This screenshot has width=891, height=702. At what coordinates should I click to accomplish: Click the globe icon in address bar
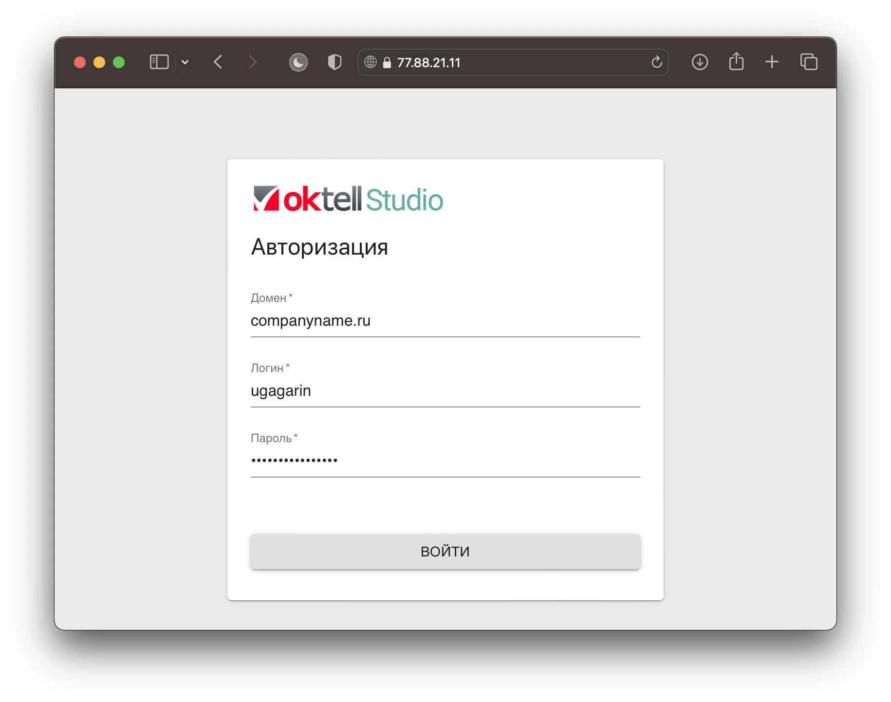371,62
